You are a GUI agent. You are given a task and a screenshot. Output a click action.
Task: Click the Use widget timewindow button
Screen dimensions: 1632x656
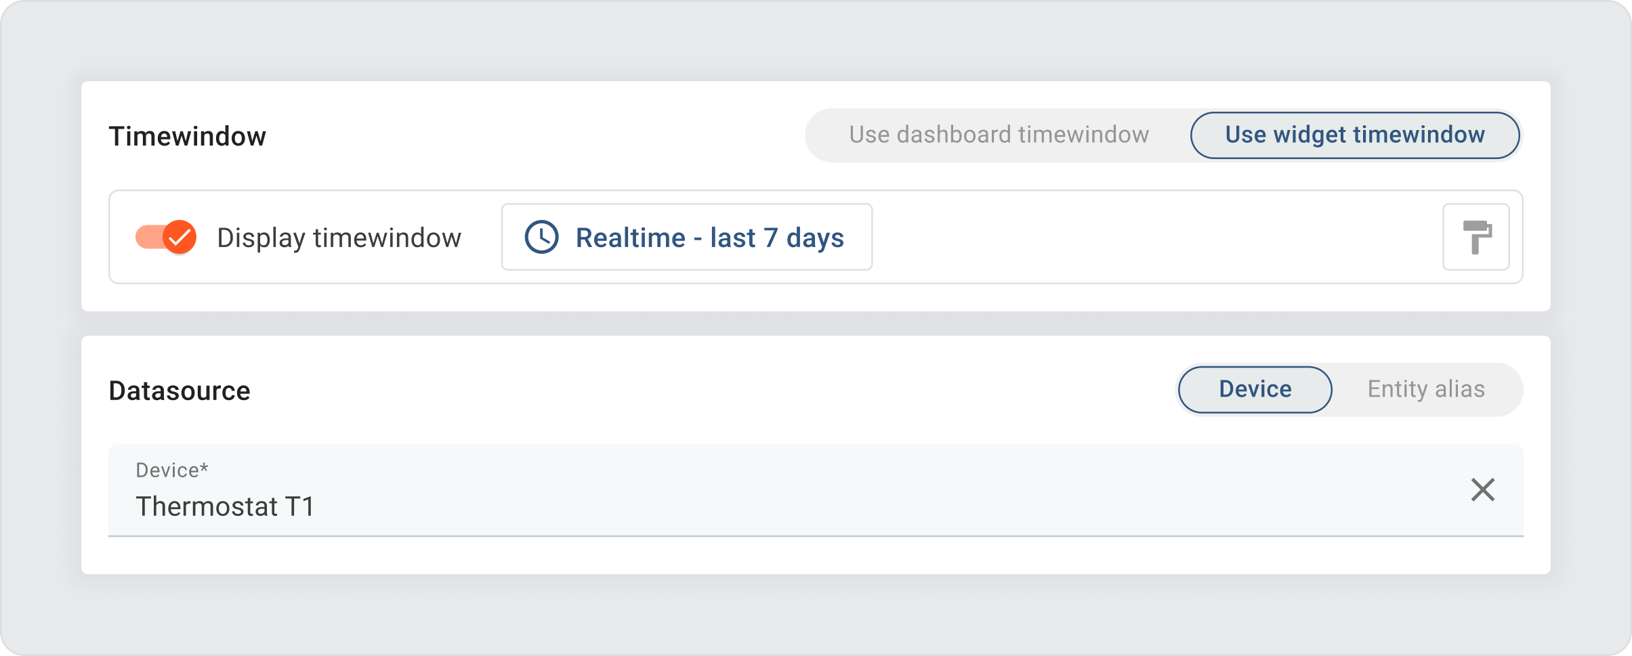click(x=1354, y=135)
